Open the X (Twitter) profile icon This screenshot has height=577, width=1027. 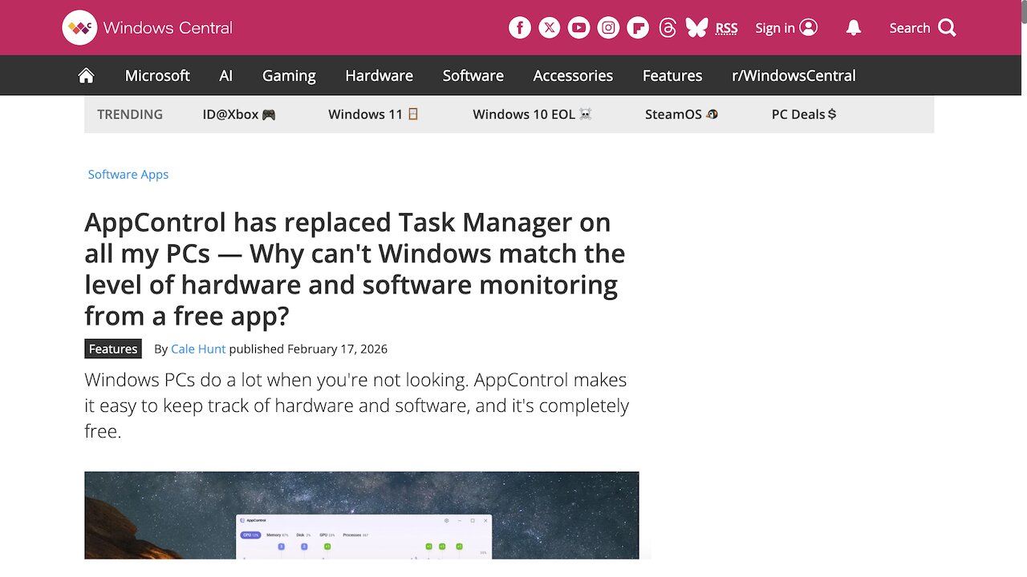coord(550,28)
